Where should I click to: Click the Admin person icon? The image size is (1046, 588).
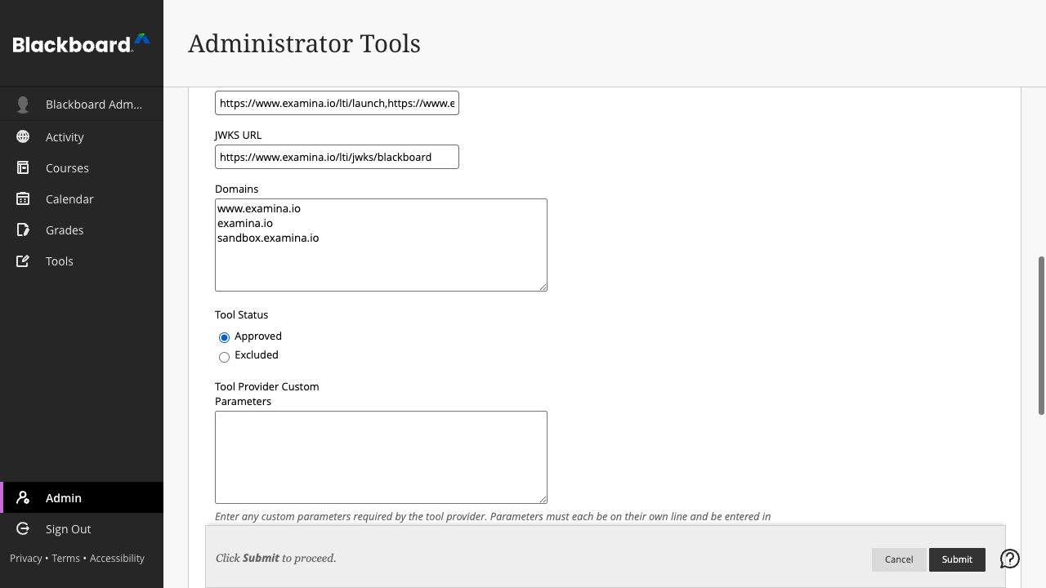point(23,497)
